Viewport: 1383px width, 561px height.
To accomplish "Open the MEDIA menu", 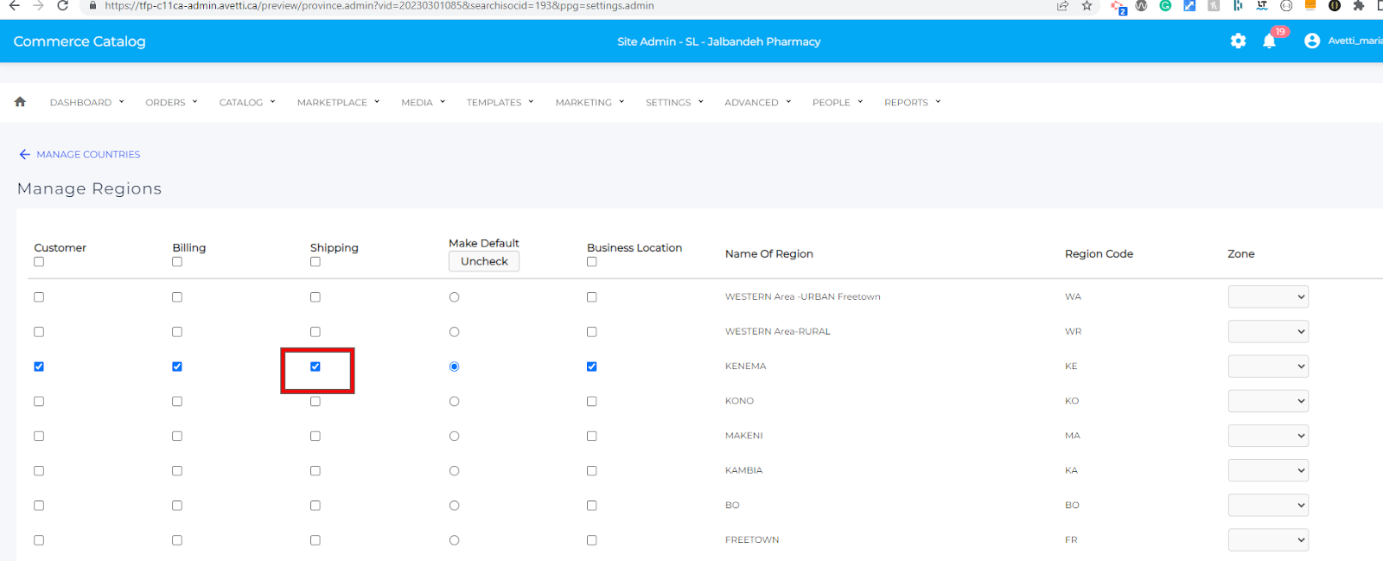I will point(423,102).
